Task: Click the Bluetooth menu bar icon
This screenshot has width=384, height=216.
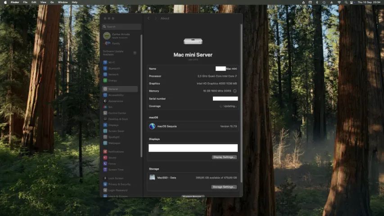Action: coord(317,2)
